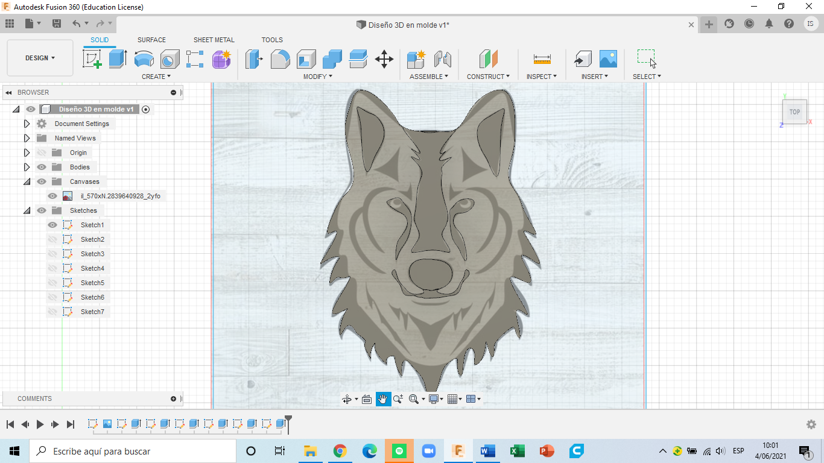This screenshot has height=463, width=824.
Task: Select the Move/Copy tool
Action: 384,59
